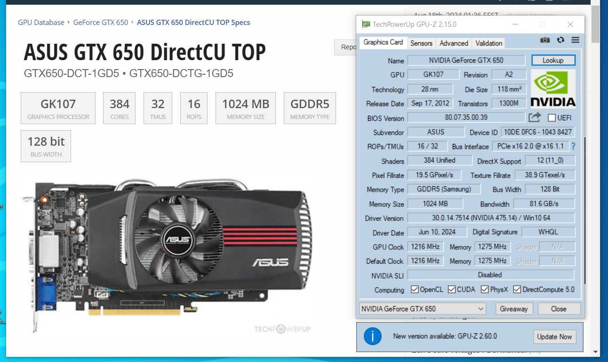This screenshot has height=362, width=608.
Task: Switch to the Graphics Card tab
Action: pos(383,42)
